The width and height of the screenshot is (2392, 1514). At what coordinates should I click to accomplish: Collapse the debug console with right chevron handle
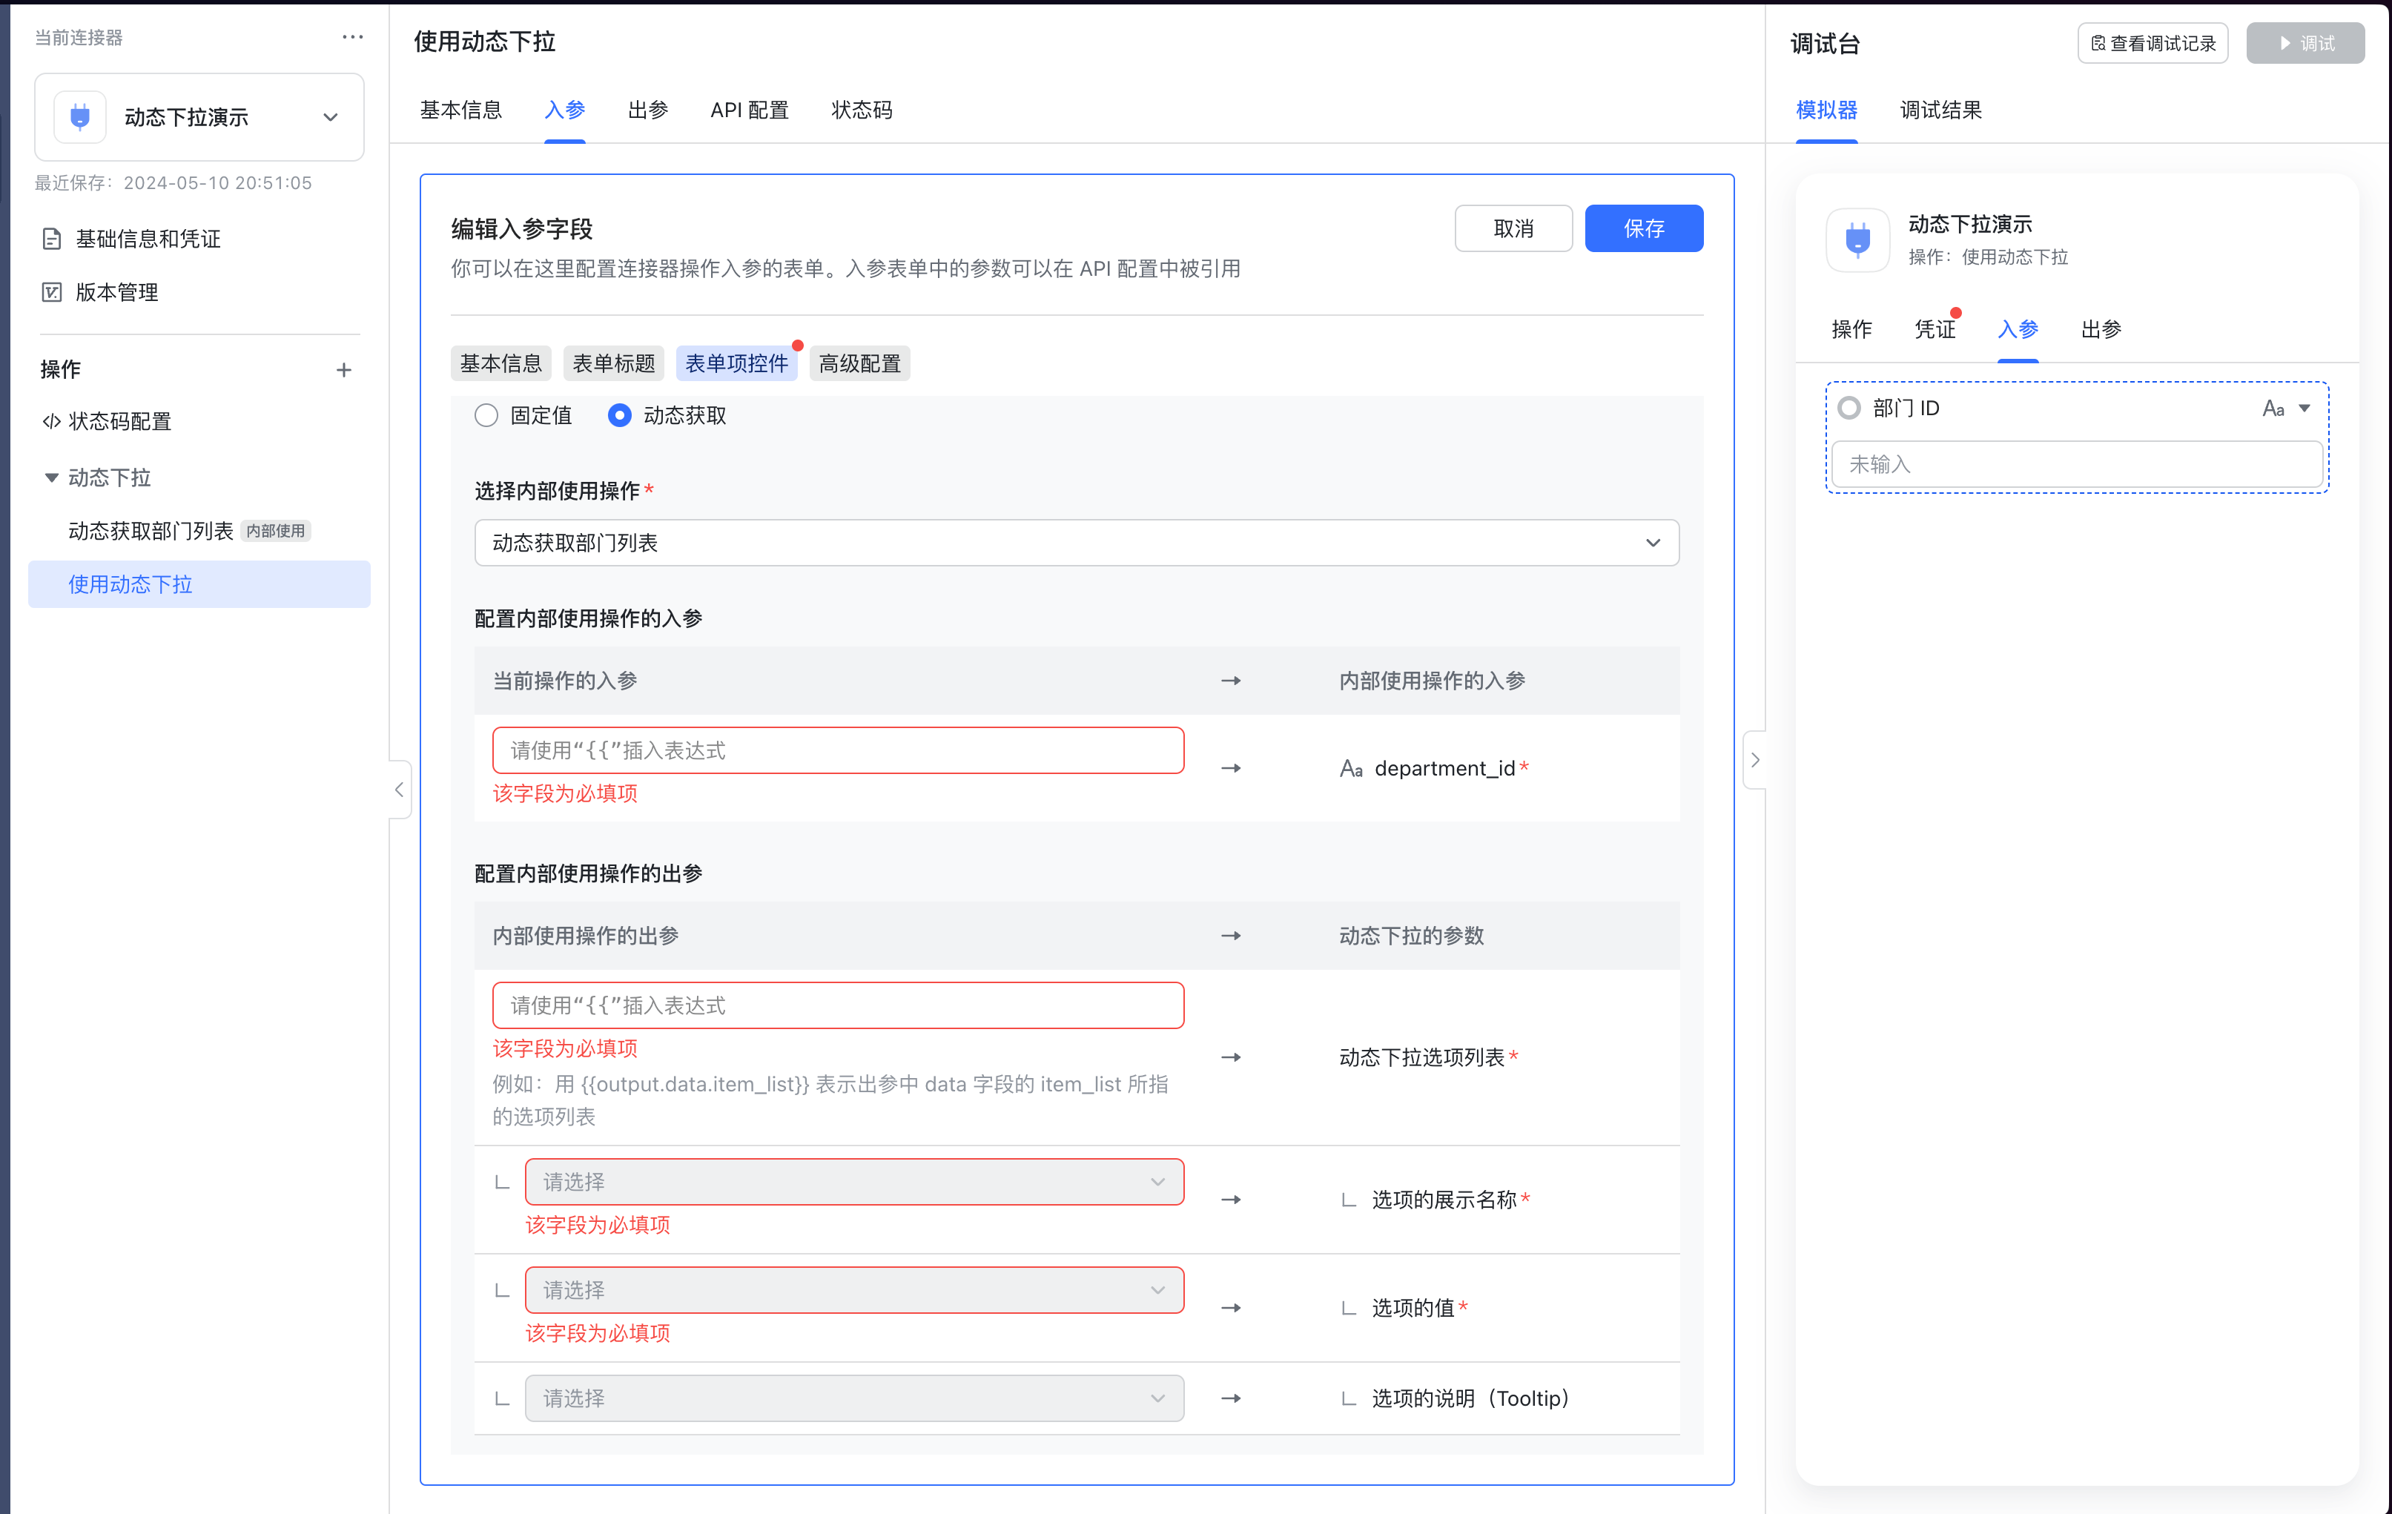click(1755, 760)
